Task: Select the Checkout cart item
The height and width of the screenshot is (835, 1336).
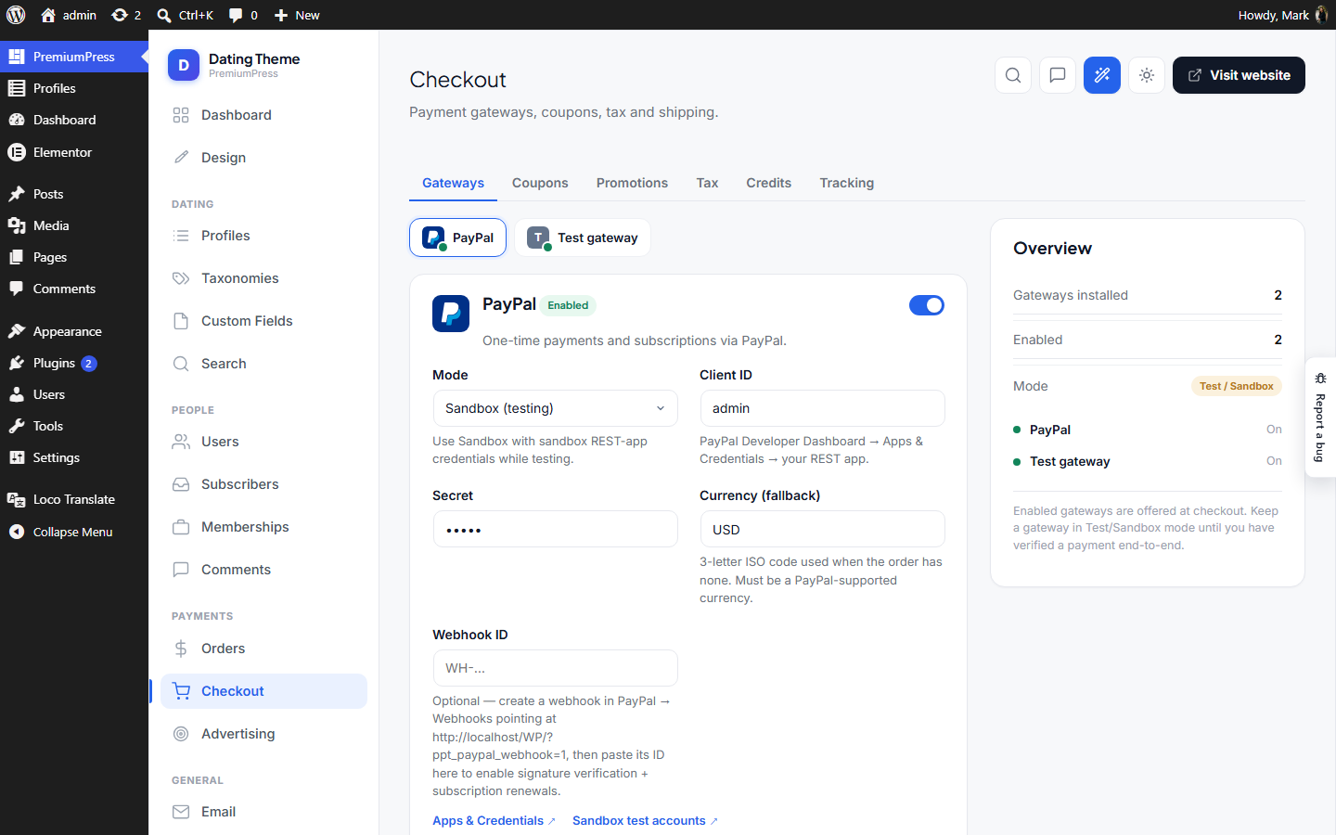Action: [x=263, y=691]
